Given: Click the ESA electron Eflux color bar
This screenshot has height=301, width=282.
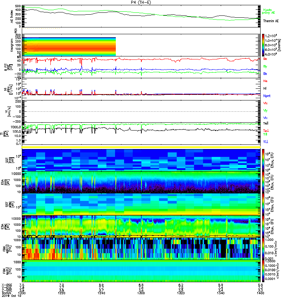Looking at the screenshot, I should point(263,227).
